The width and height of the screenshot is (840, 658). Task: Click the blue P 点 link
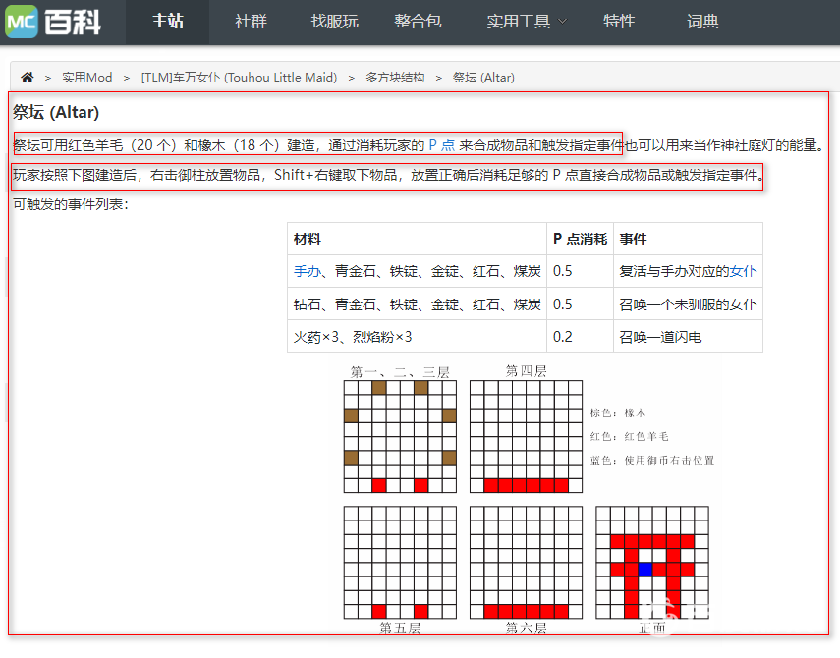click(441, 145)
